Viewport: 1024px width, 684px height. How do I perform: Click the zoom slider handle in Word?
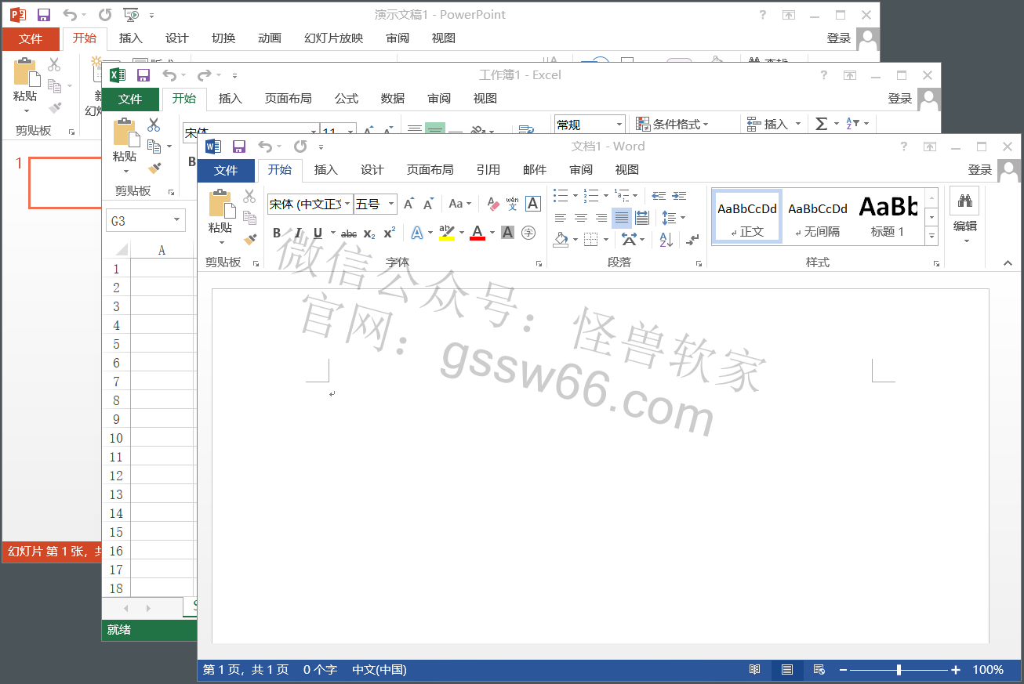(899, 670)
